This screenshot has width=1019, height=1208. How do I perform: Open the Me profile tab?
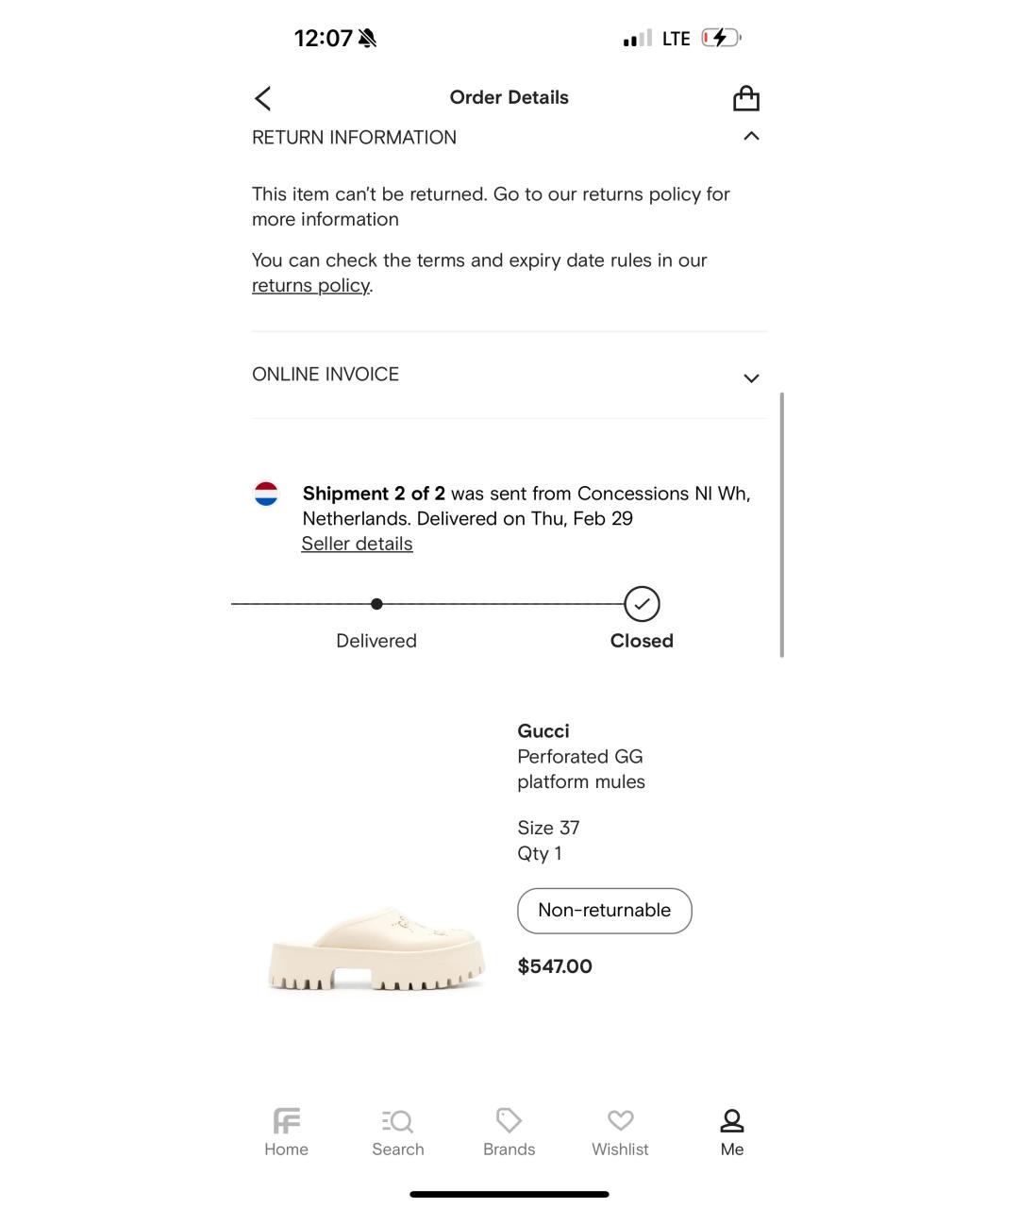coord(732,1132)
